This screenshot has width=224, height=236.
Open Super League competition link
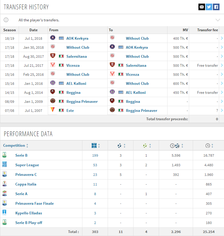pyautogui.click(x=27, y=165)
